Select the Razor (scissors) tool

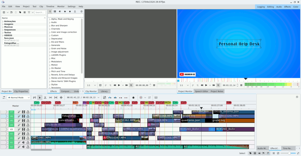point(45,97)
